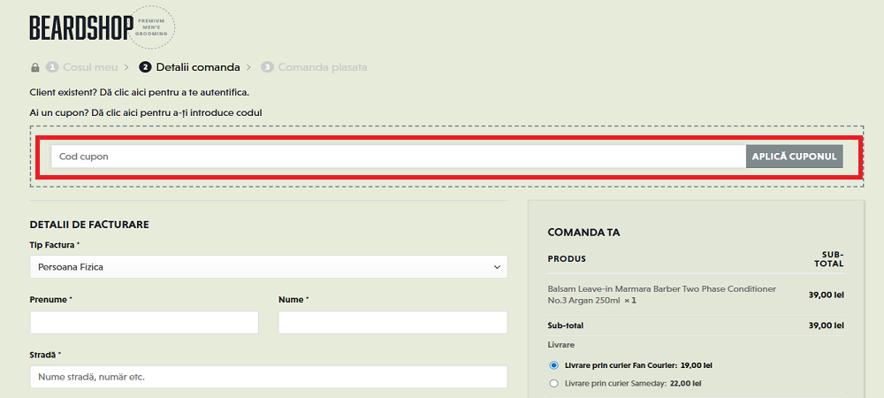Select Livrare prin curier Fan Courier option
Image resolution: width=884 pixels, height=398 pixels.
click(x=554, y=365)
